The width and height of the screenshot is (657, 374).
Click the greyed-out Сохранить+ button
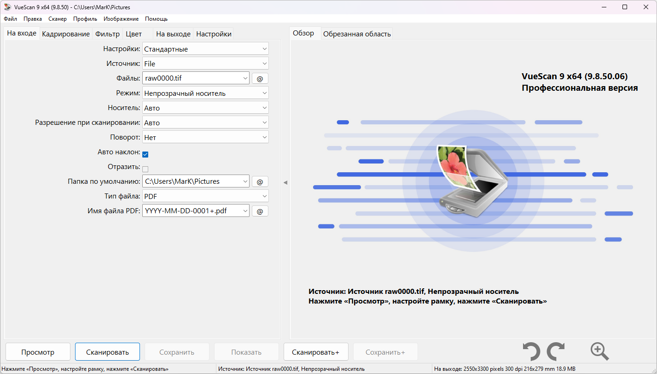[385, 352]
